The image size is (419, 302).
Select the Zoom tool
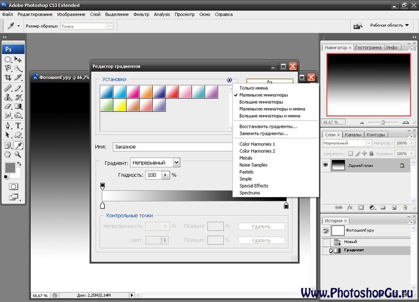18,155
